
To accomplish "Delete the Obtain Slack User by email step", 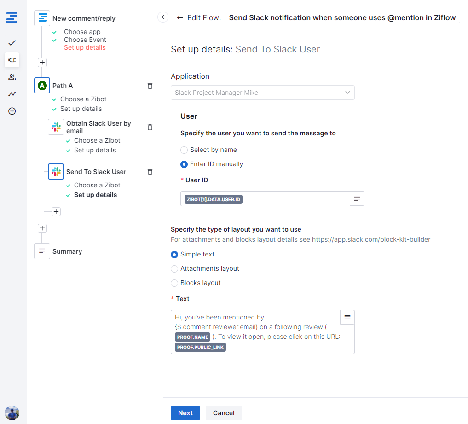I will 150,127.
